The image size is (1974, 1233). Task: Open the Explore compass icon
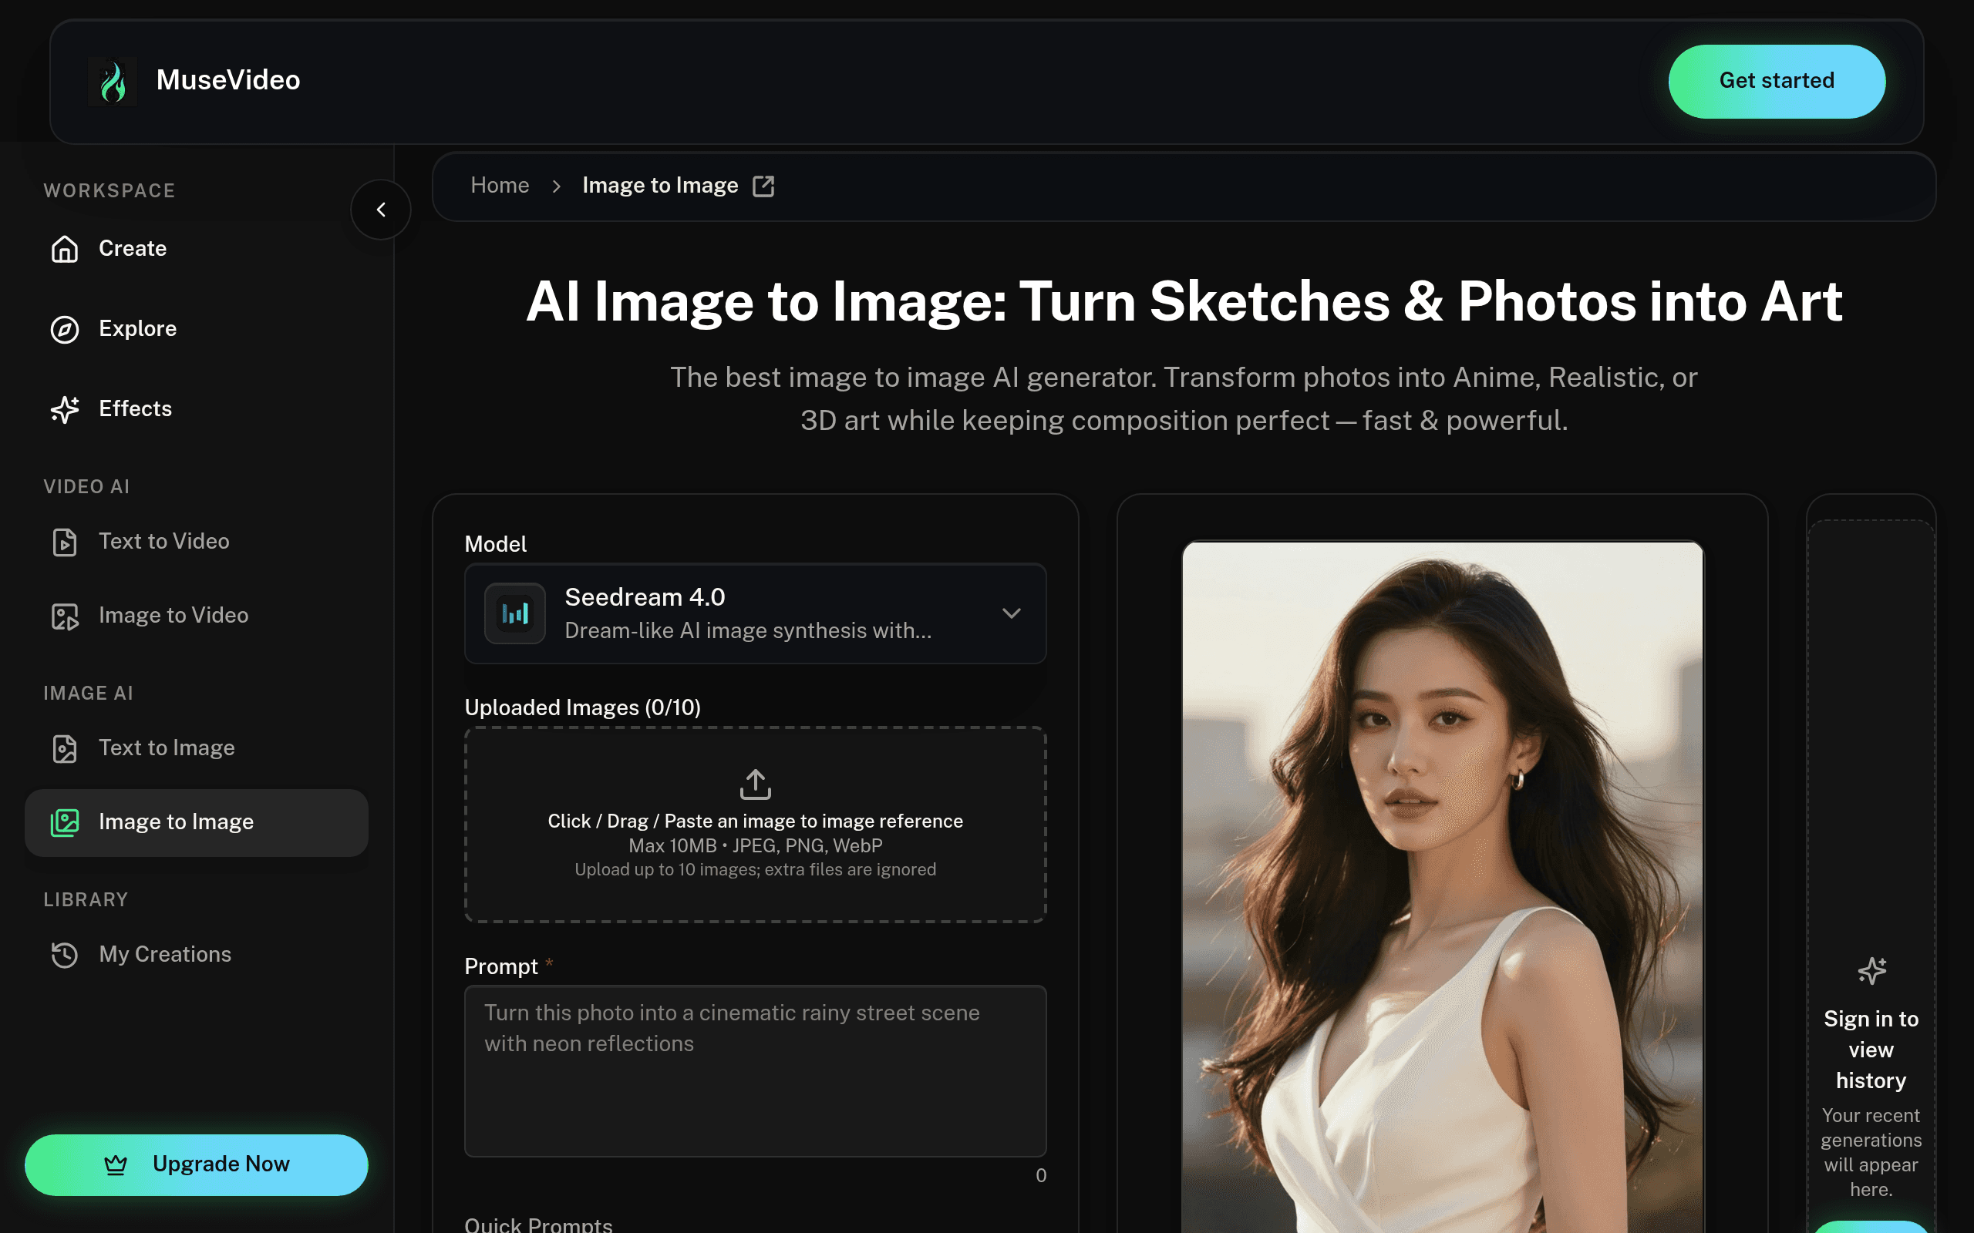[x=65, y=328]
